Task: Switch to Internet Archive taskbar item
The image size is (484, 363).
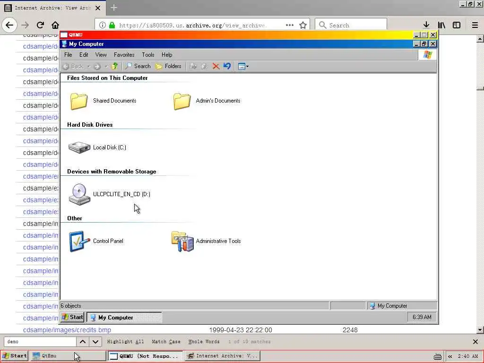Action: pos(223,356)
